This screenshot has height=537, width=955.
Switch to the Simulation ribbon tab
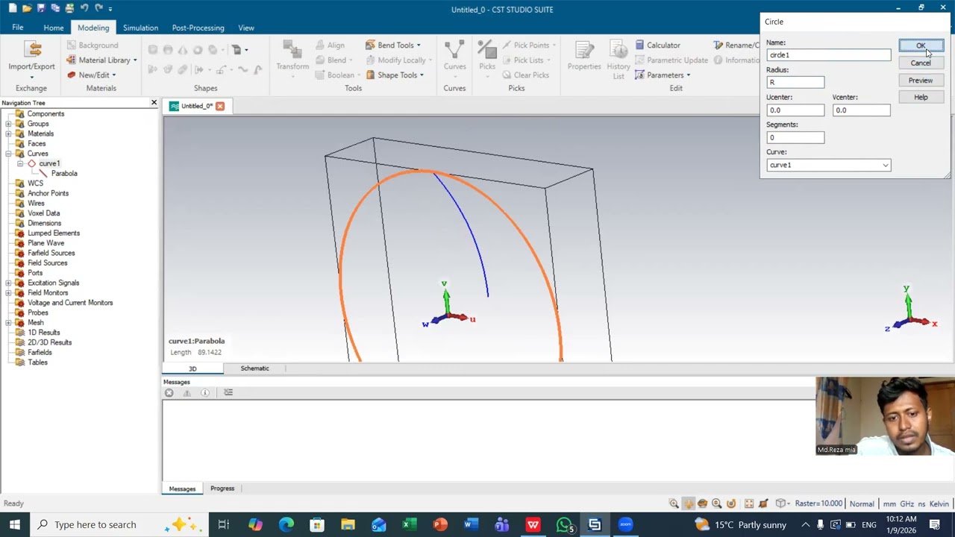140,28
